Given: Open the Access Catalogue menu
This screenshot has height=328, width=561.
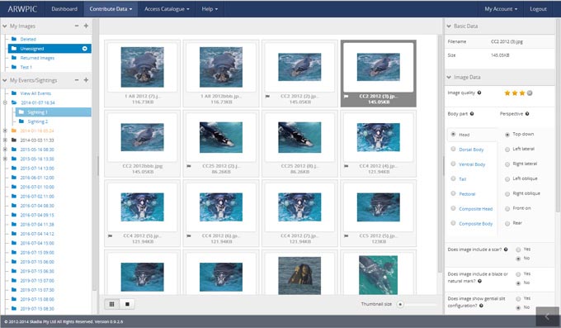Looking at the screenshot, I should 167,9.
